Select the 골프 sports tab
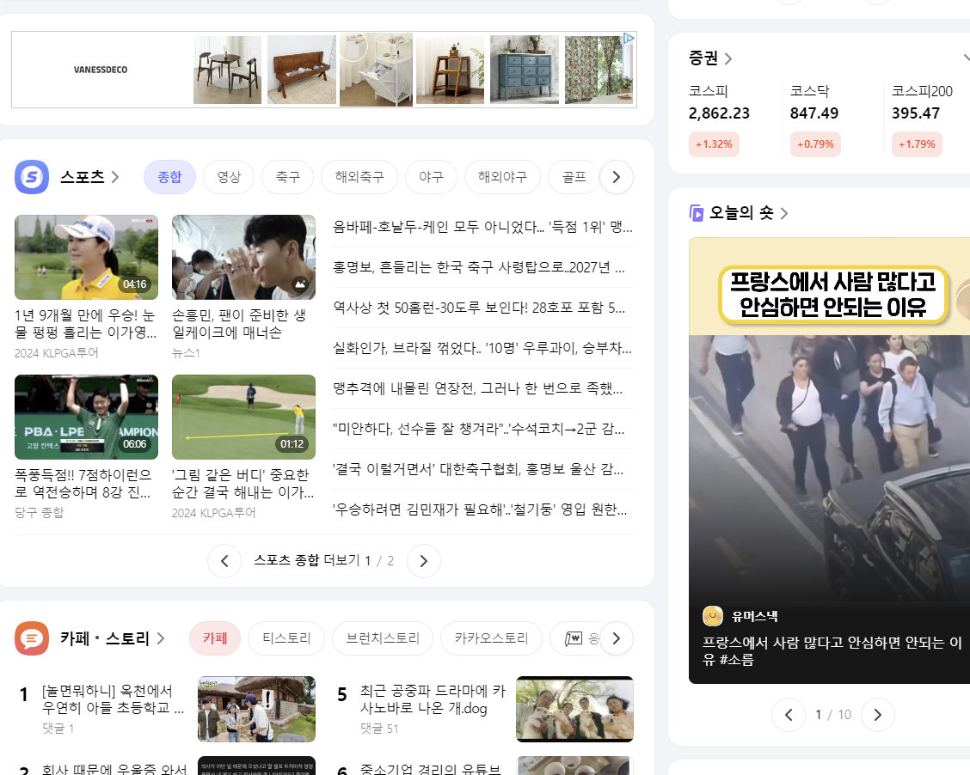Viewport: 970px width, 775px height. pos(574,177)
